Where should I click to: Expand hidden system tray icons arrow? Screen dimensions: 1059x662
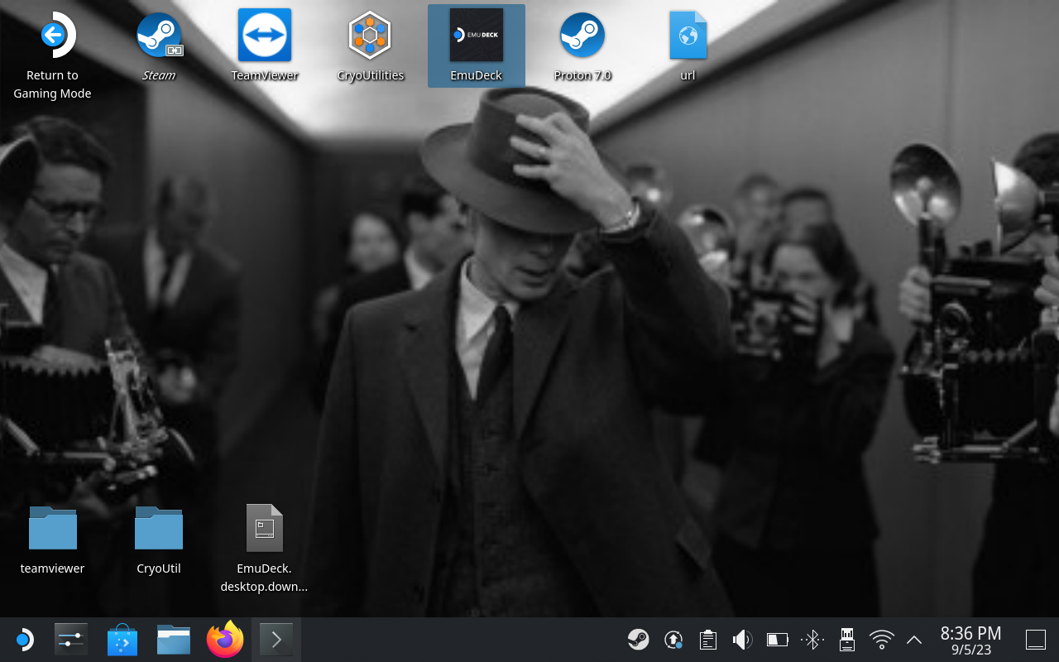pos(914,640)
